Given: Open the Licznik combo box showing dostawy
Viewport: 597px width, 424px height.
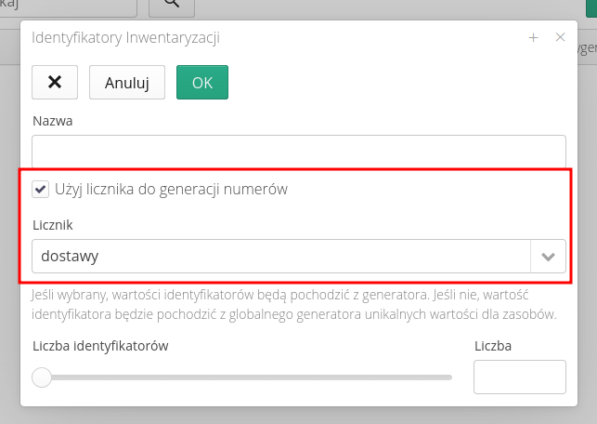Looking at the screenshot, I should (x=280, y=257).
